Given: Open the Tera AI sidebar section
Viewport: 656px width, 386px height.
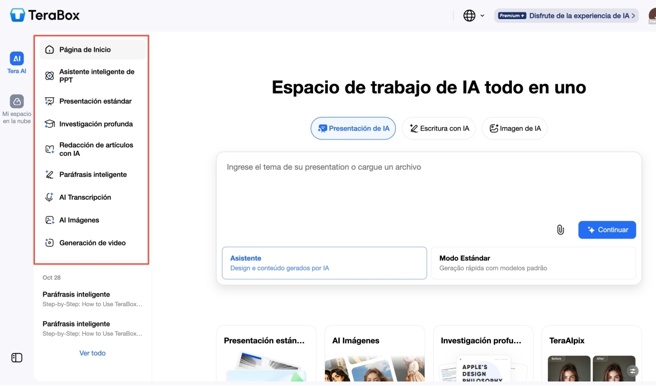Looking at the screenshot, I should 17,62.
